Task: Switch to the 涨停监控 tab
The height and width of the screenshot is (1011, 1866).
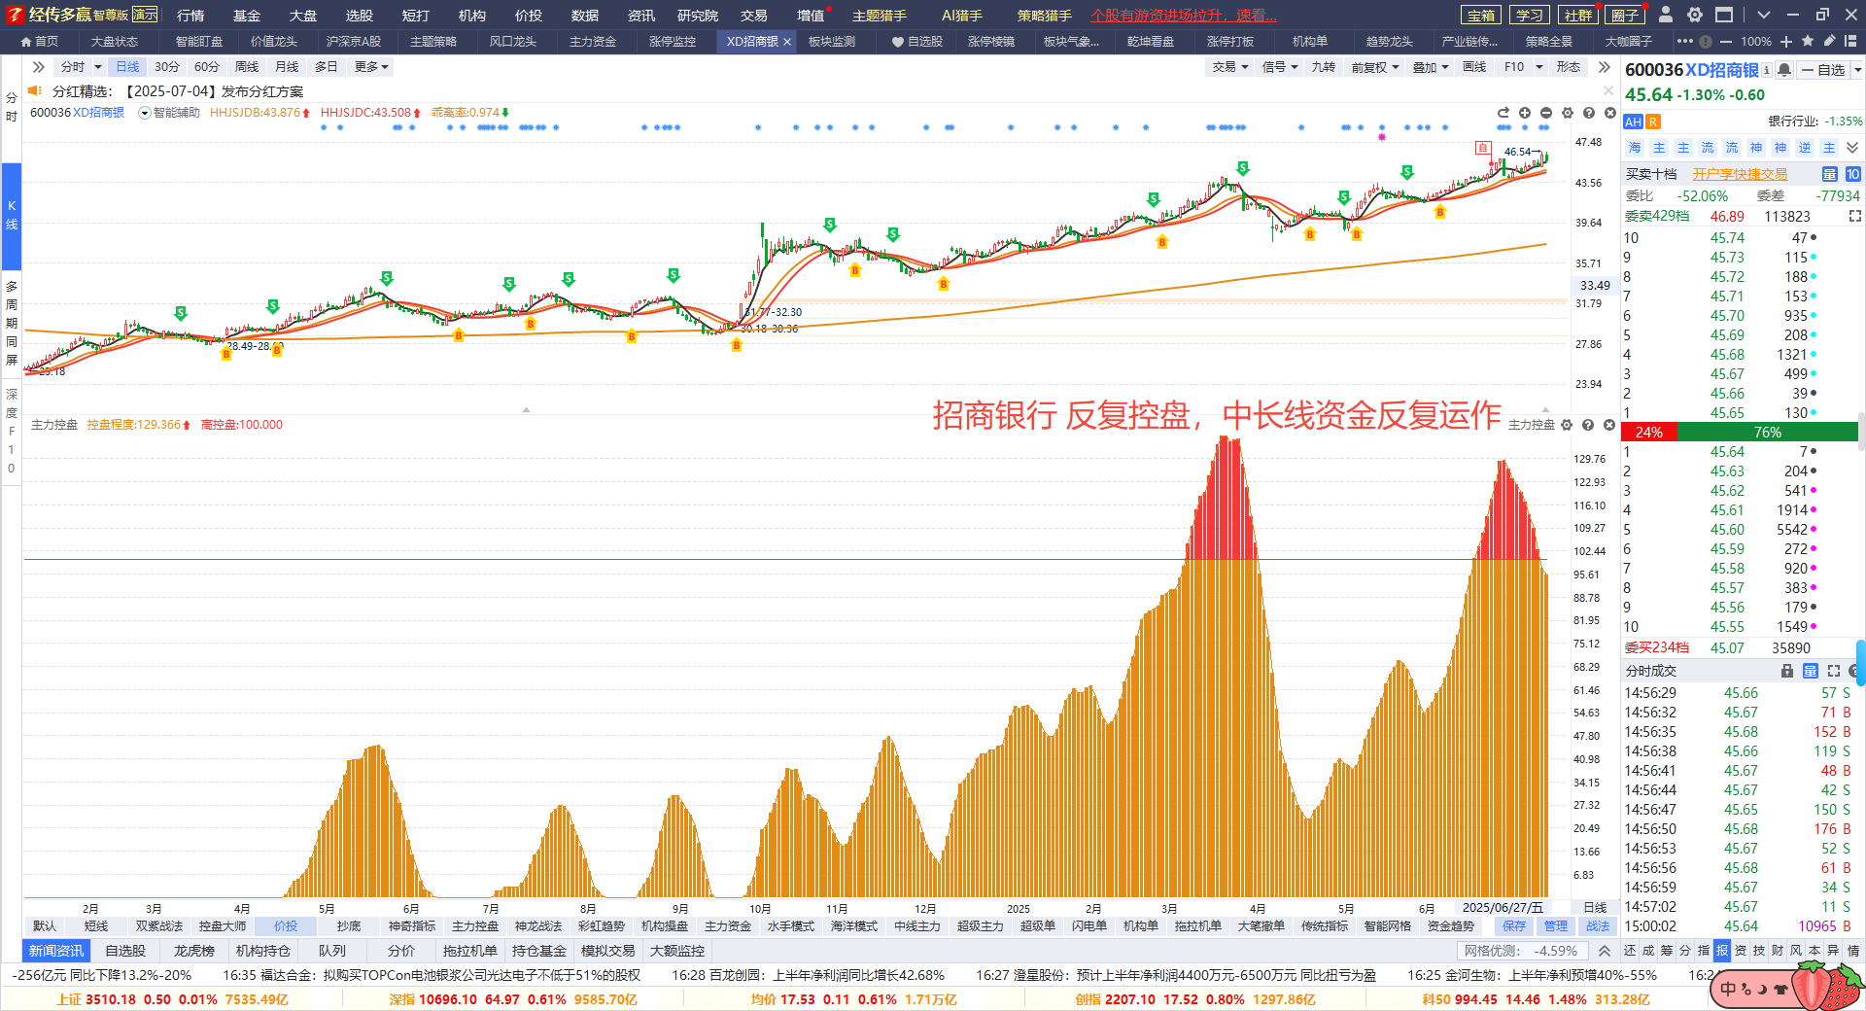Action: (x=673, y=41)
